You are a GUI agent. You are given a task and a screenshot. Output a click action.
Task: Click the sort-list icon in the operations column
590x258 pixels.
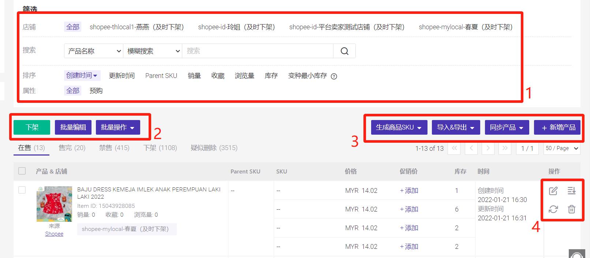(571, 191)
